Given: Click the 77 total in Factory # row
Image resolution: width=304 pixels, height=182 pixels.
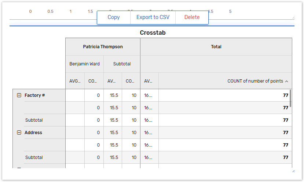Looking at the screenshot, I should [285, 95].
